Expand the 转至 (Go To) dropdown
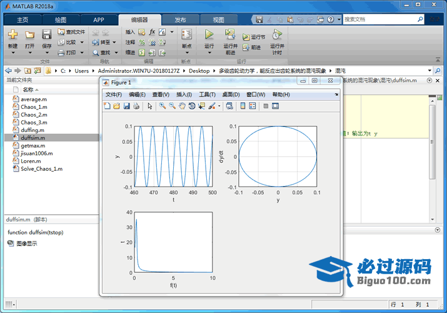Viewport: 447px width, 313px height. [114, 42]
